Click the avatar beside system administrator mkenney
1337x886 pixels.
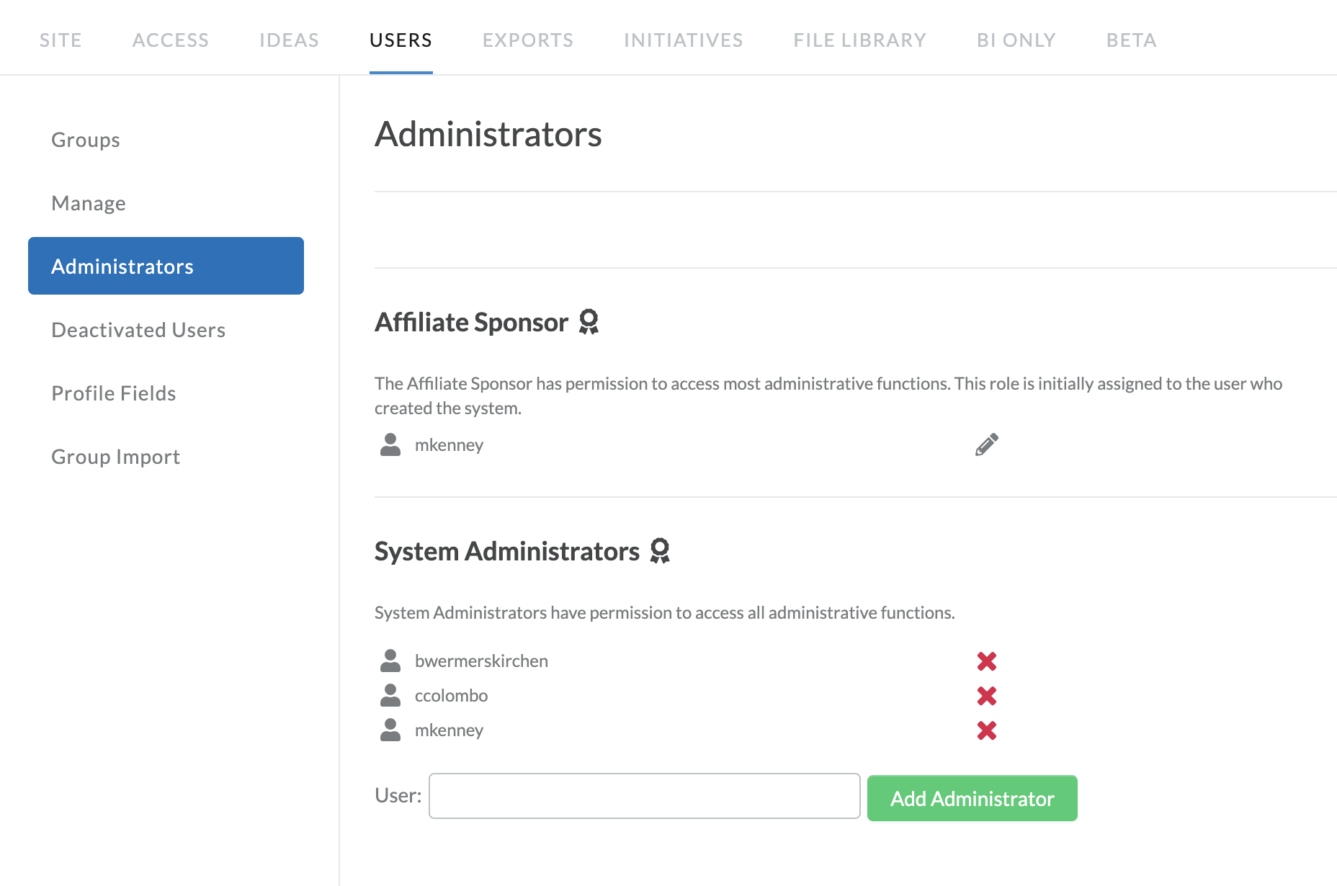click(390, 730)
